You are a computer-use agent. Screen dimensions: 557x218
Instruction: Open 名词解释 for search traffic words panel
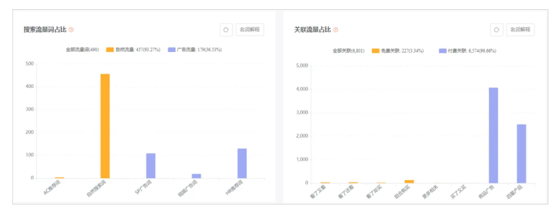(250, 30)
